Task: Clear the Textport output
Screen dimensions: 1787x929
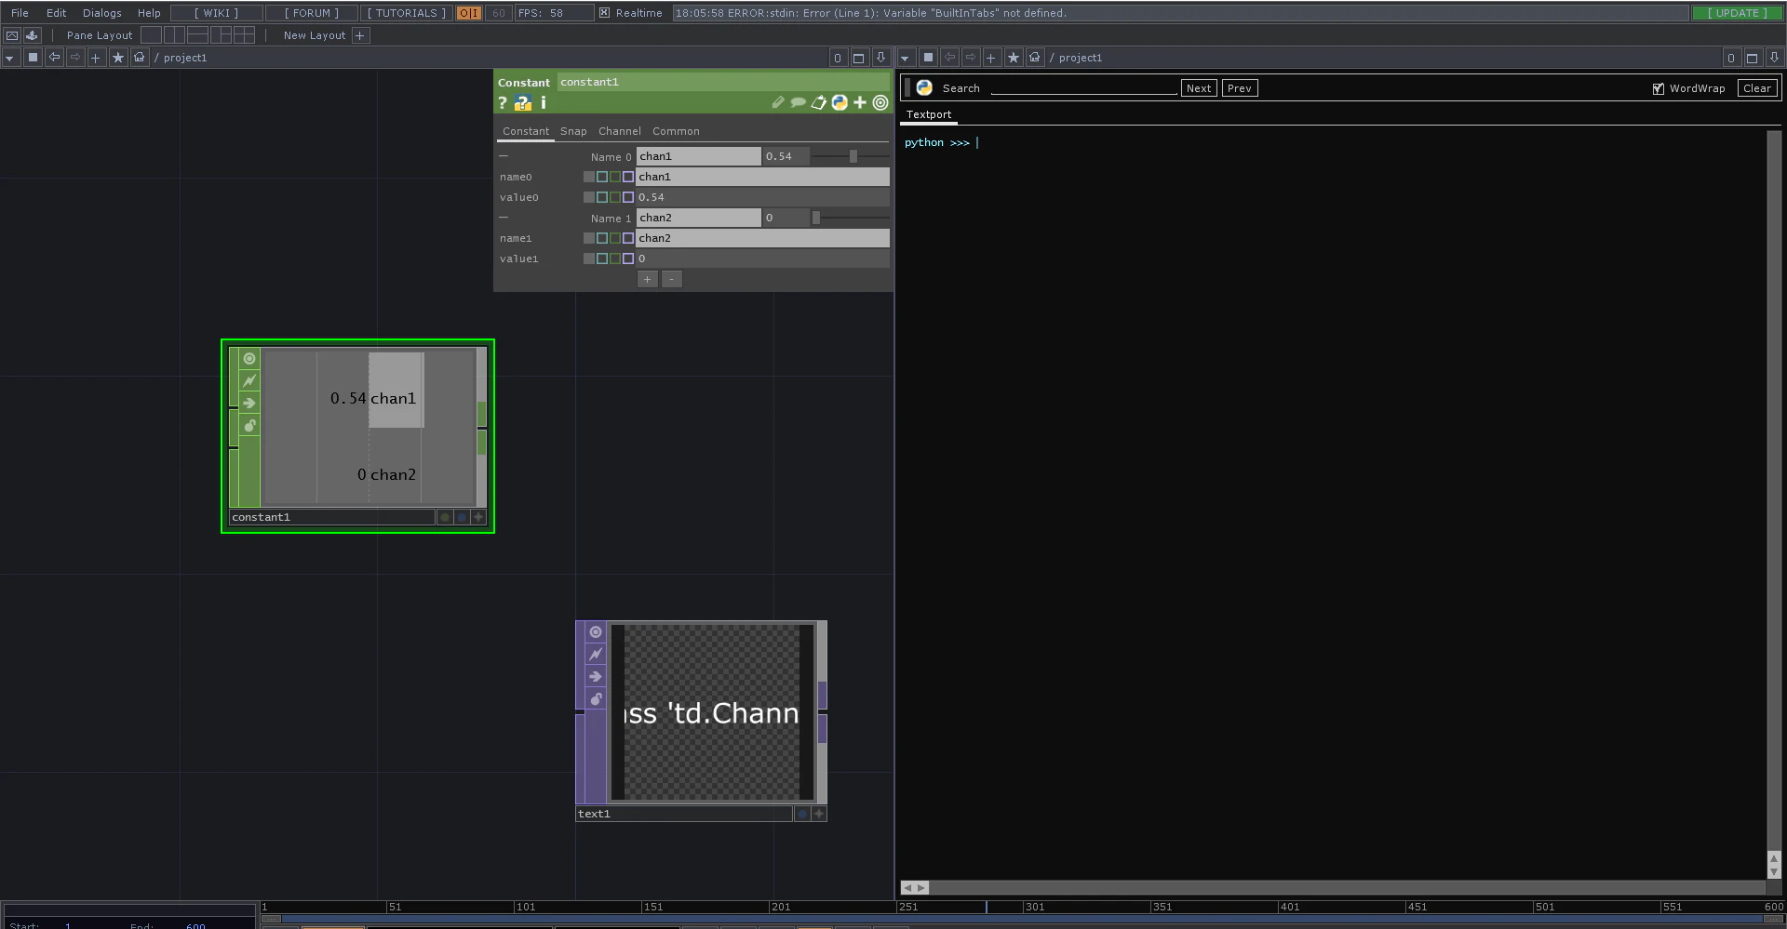Action: pyautogui.click(x=1757, y=88)
